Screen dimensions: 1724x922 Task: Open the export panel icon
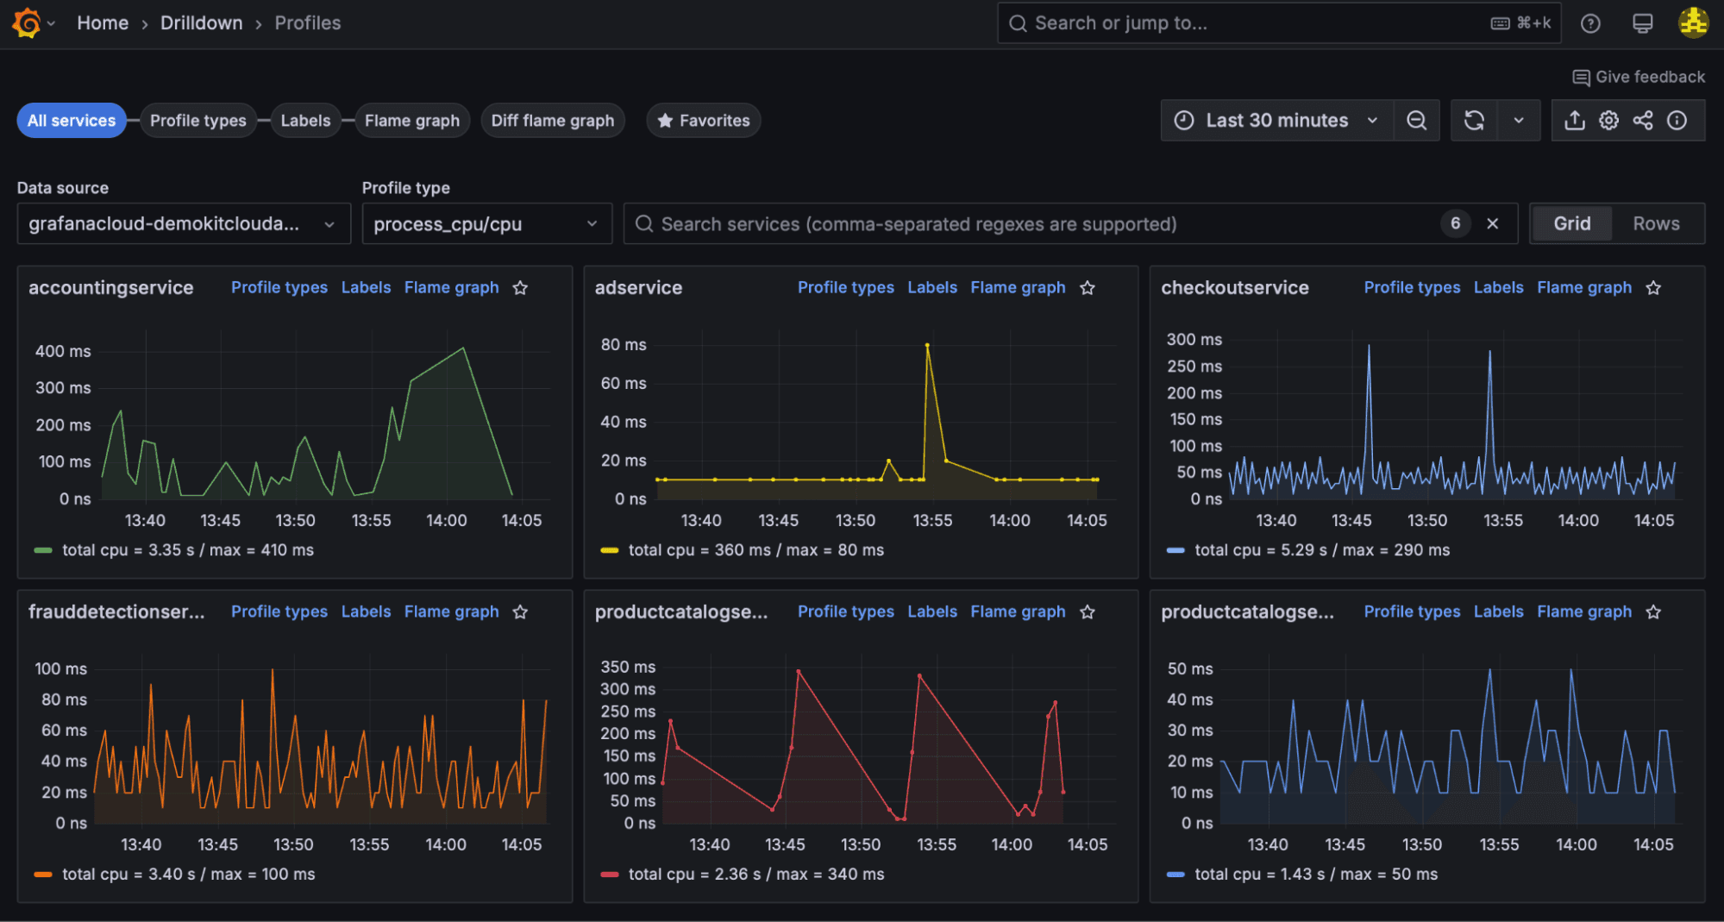tap(1573, 120)
